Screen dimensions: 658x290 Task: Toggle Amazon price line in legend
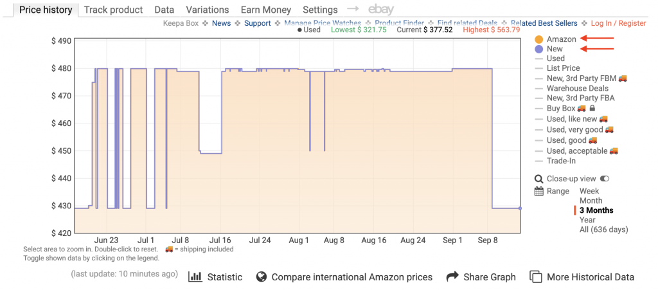click(561, 39)
